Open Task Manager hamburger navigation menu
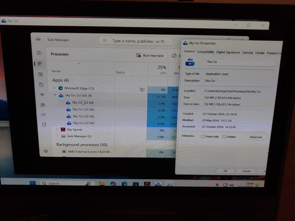295x221 pixels. (x=39, y=53)
